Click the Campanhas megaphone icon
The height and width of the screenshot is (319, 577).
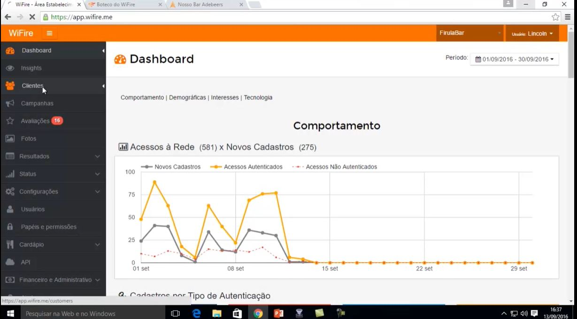coord(9,103)
